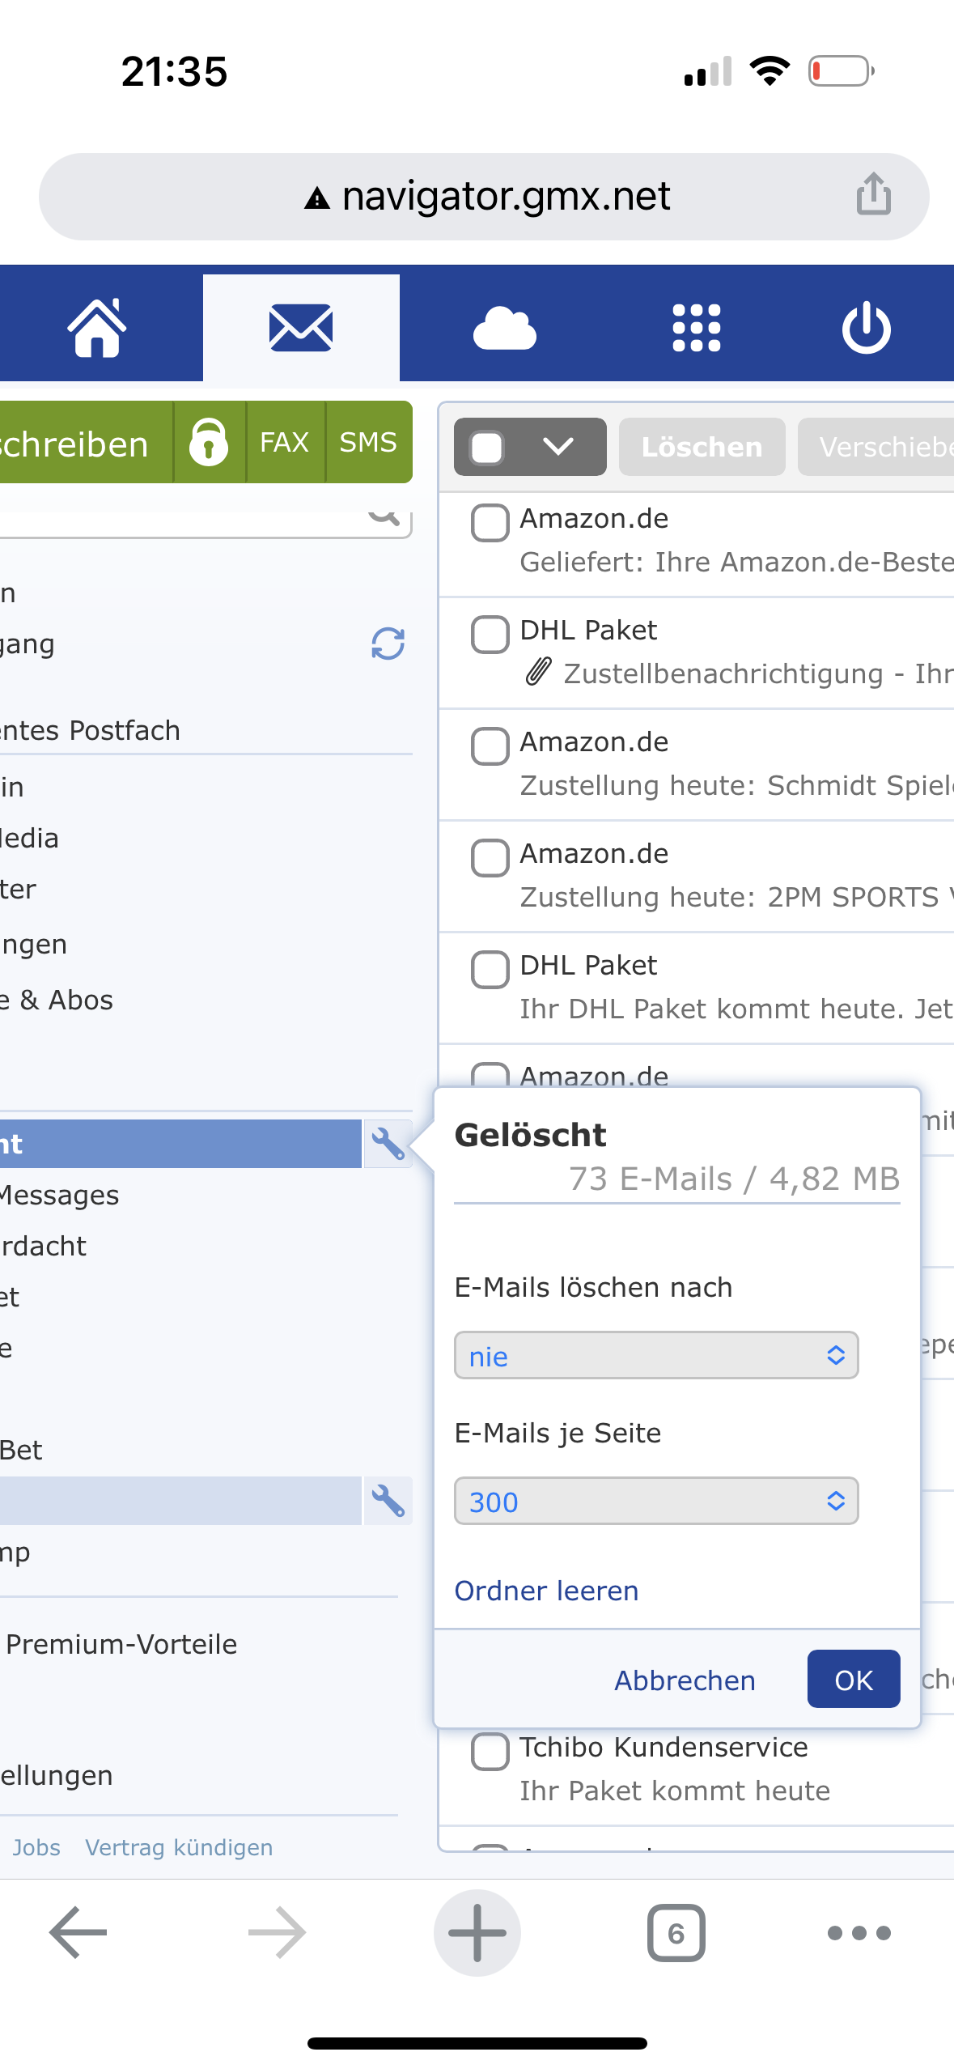Screen dimensions: 954x2069
Task: Expand the select-all dropdown arrow
Action: coord(558,447)
